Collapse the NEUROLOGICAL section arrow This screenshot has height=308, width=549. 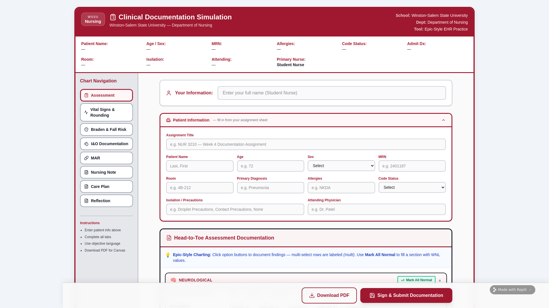(x=440, y=280)
